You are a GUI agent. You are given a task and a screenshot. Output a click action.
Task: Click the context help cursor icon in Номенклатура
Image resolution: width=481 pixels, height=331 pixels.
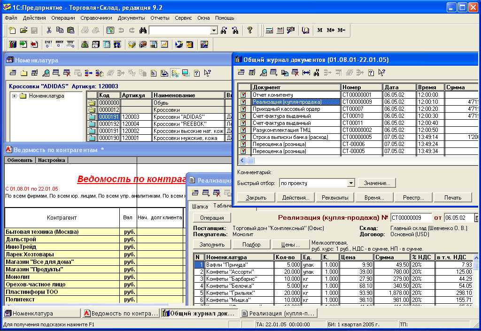(207, 73)
